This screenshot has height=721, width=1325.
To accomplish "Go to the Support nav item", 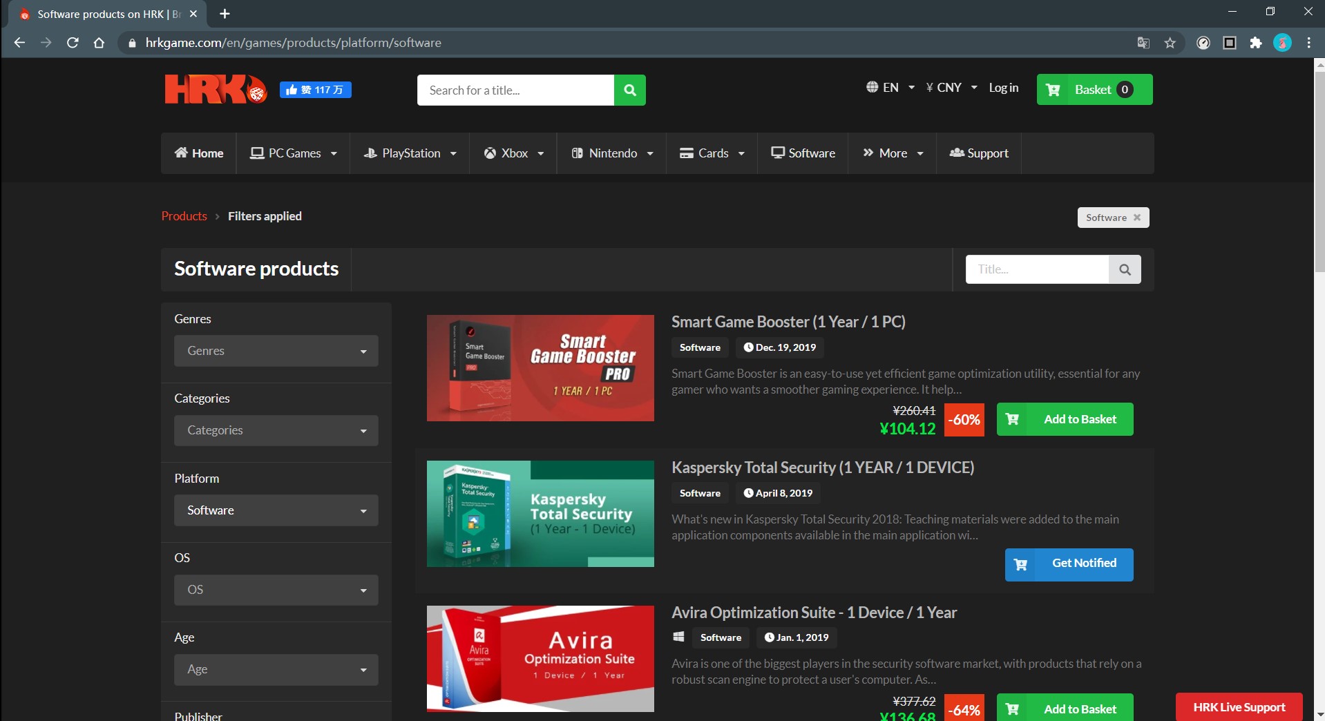I will pos(979,153).
